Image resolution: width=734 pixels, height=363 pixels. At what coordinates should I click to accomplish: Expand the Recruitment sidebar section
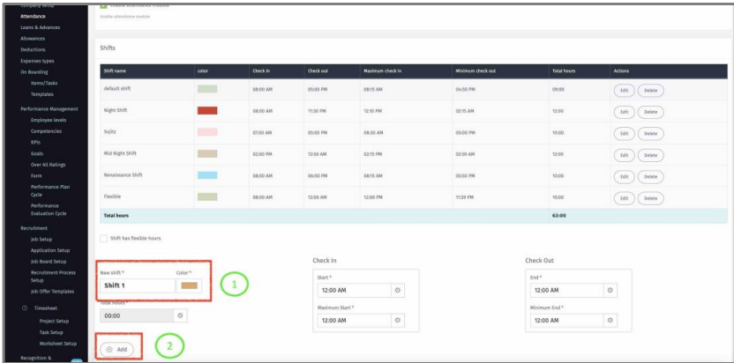tap(35, 227)
